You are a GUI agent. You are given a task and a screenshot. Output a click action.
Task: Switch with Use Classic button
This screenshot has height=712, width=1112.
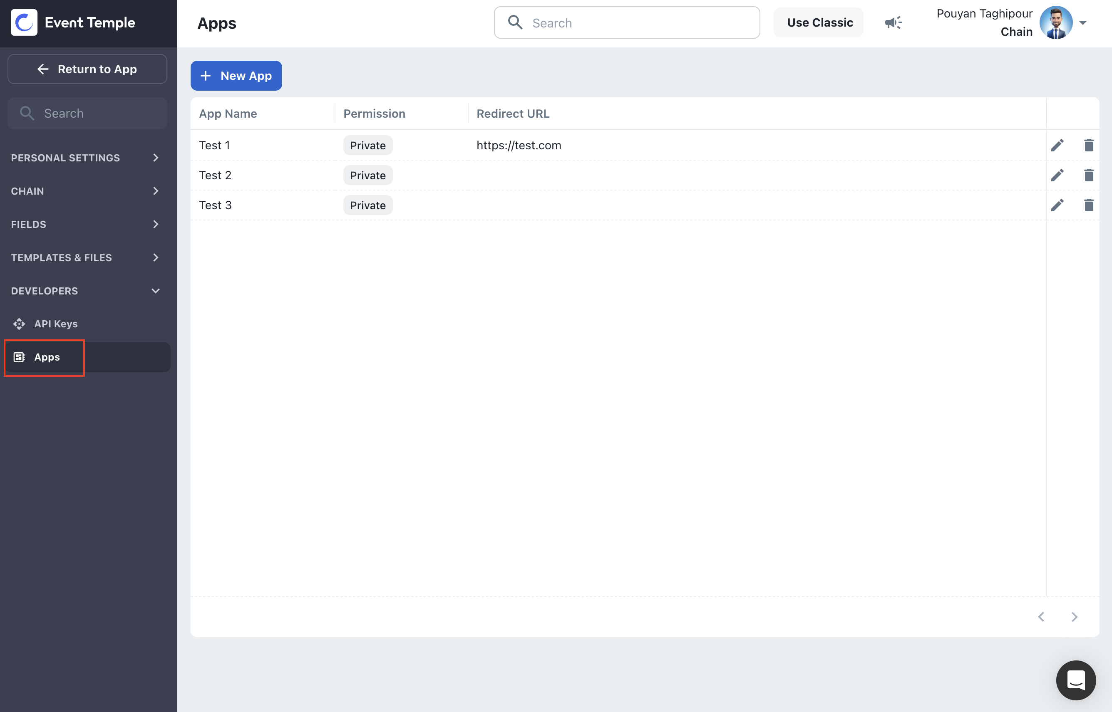(x=819, y=22)
